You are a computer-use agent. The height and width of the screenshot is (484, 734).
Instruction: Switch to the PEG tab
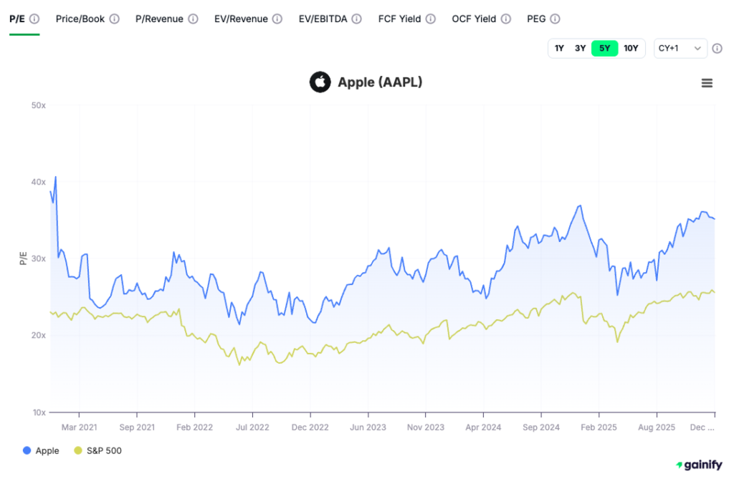[536, 19]
